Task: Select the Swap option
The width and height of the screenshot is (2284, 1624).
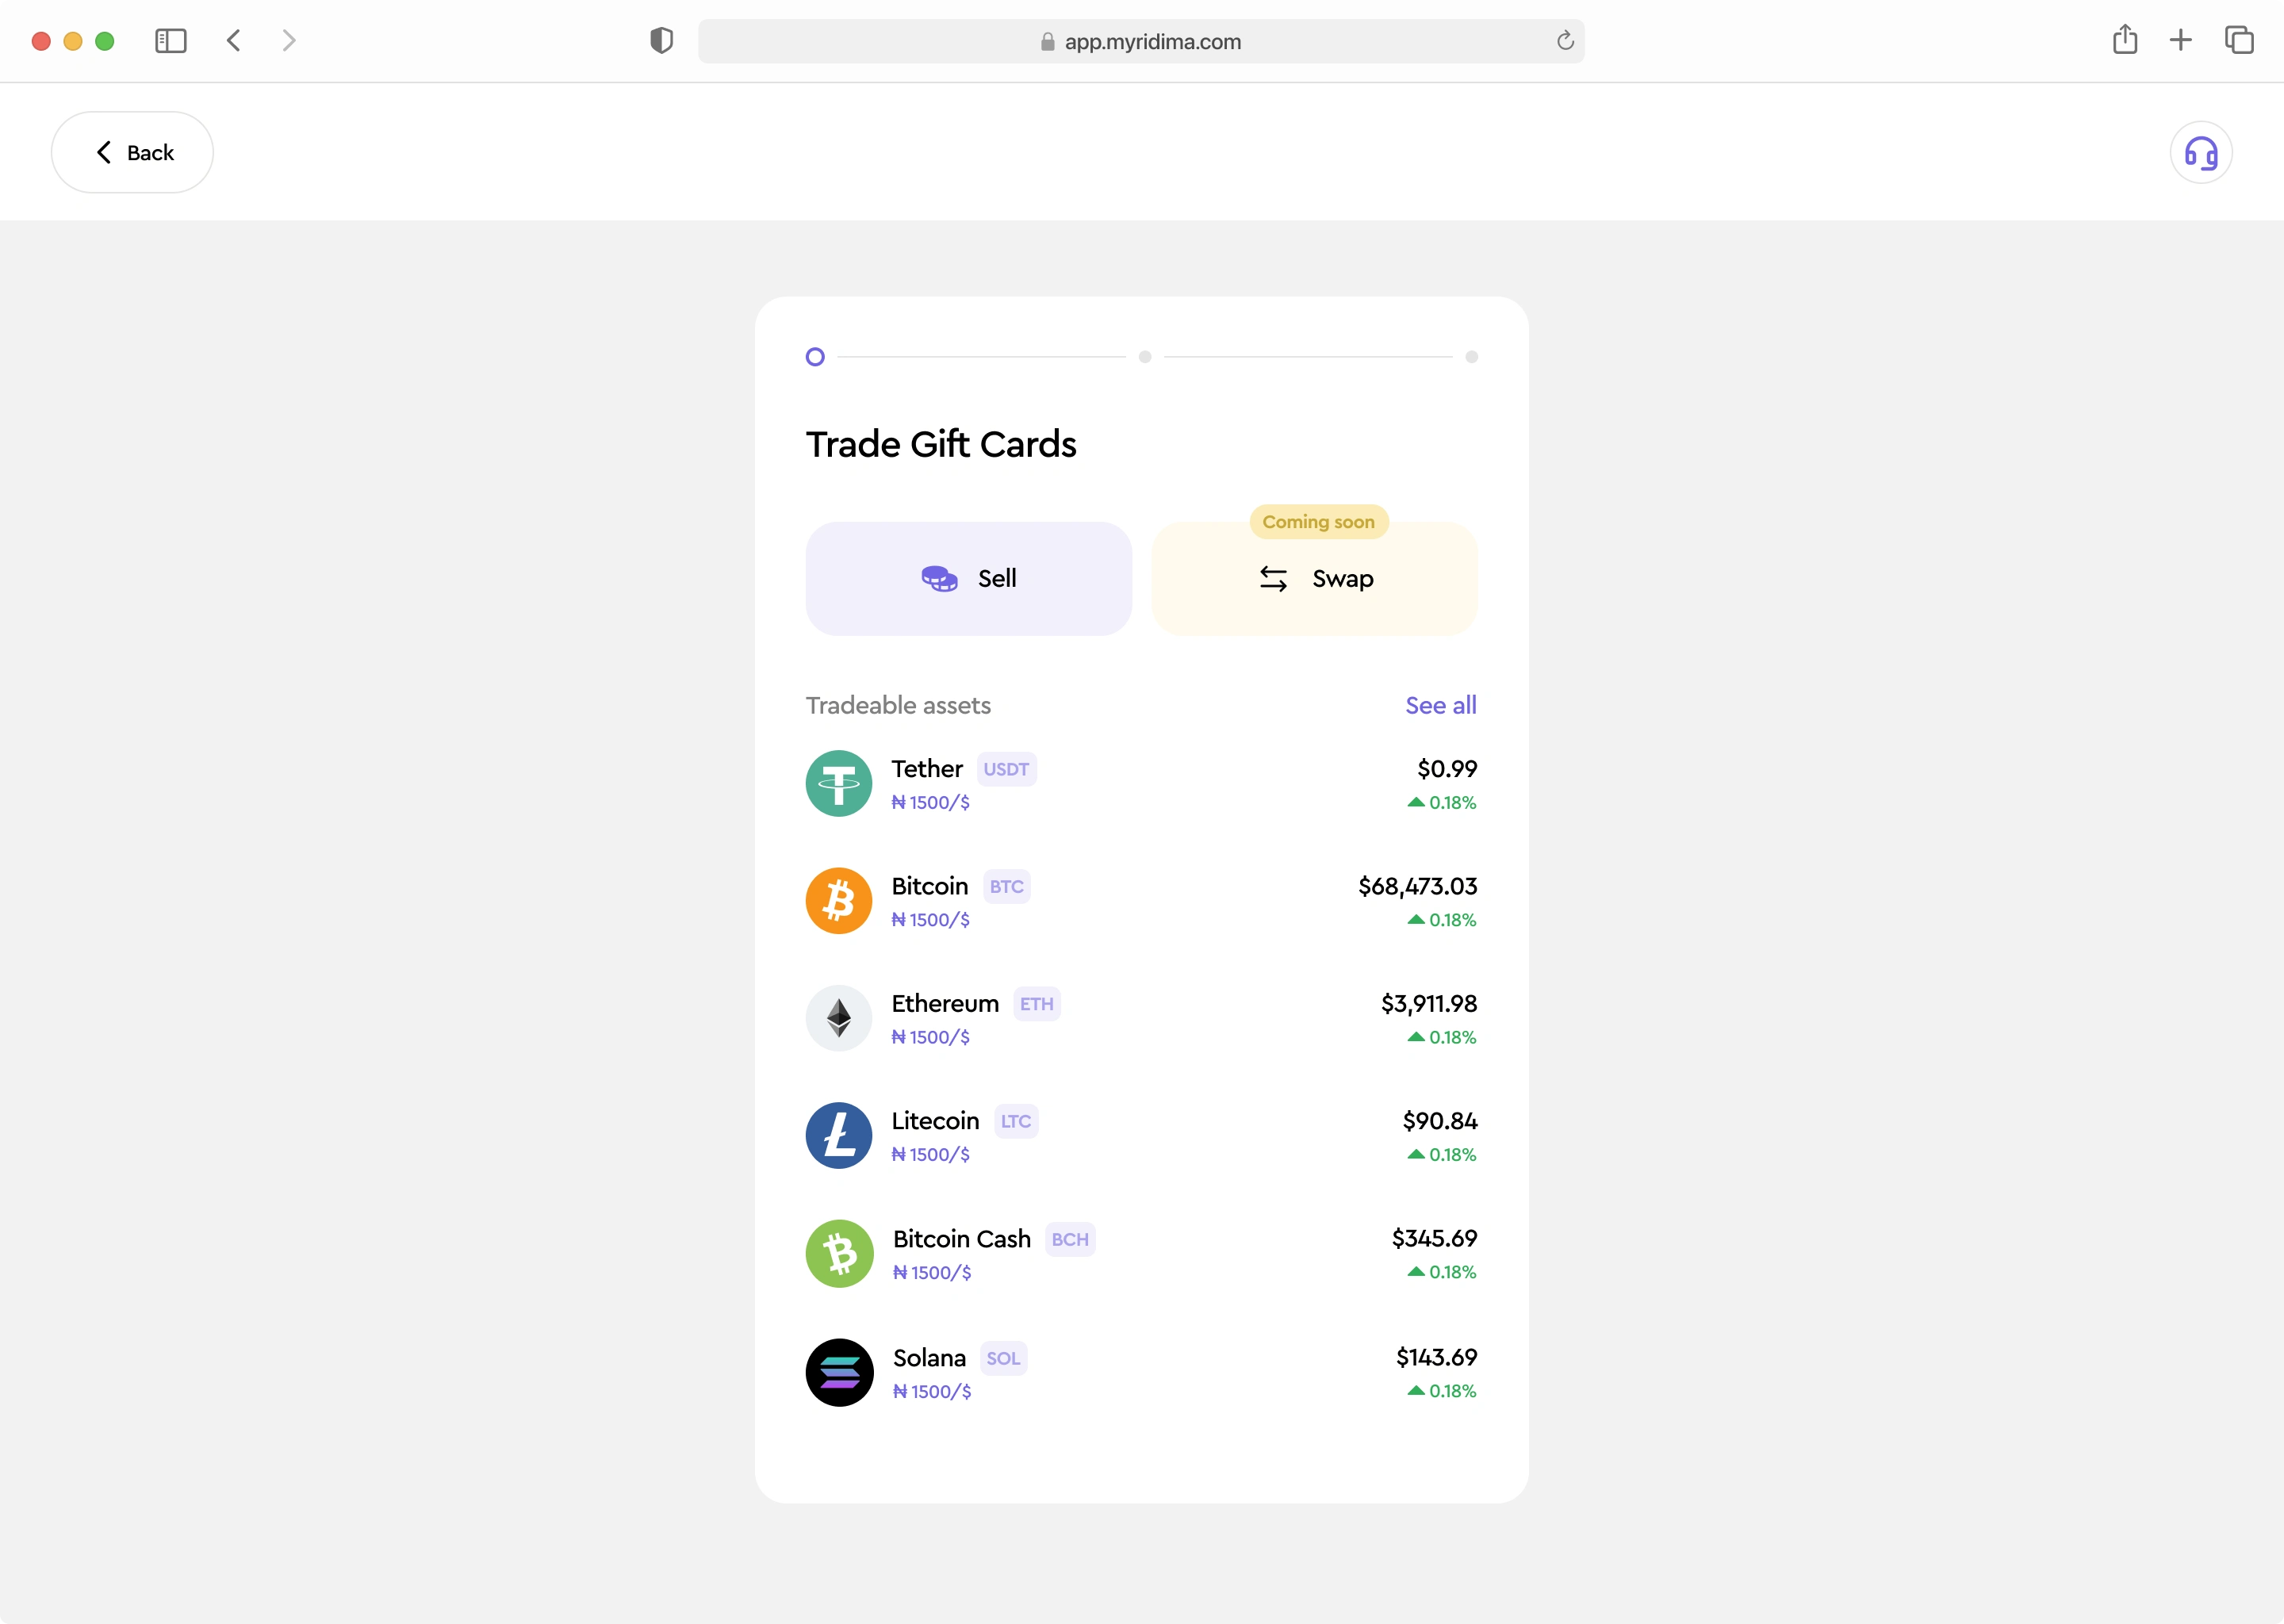Action: 1314,578
